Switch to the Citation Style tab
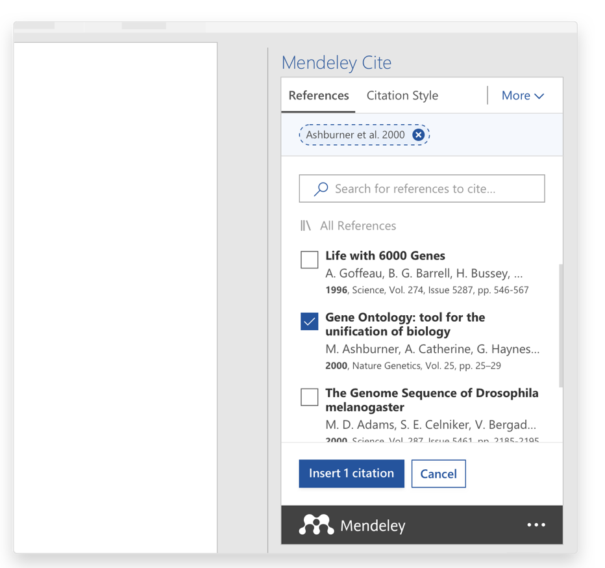Image resolution: width=605 pixels, height=568 pixels. click(402, 96)
